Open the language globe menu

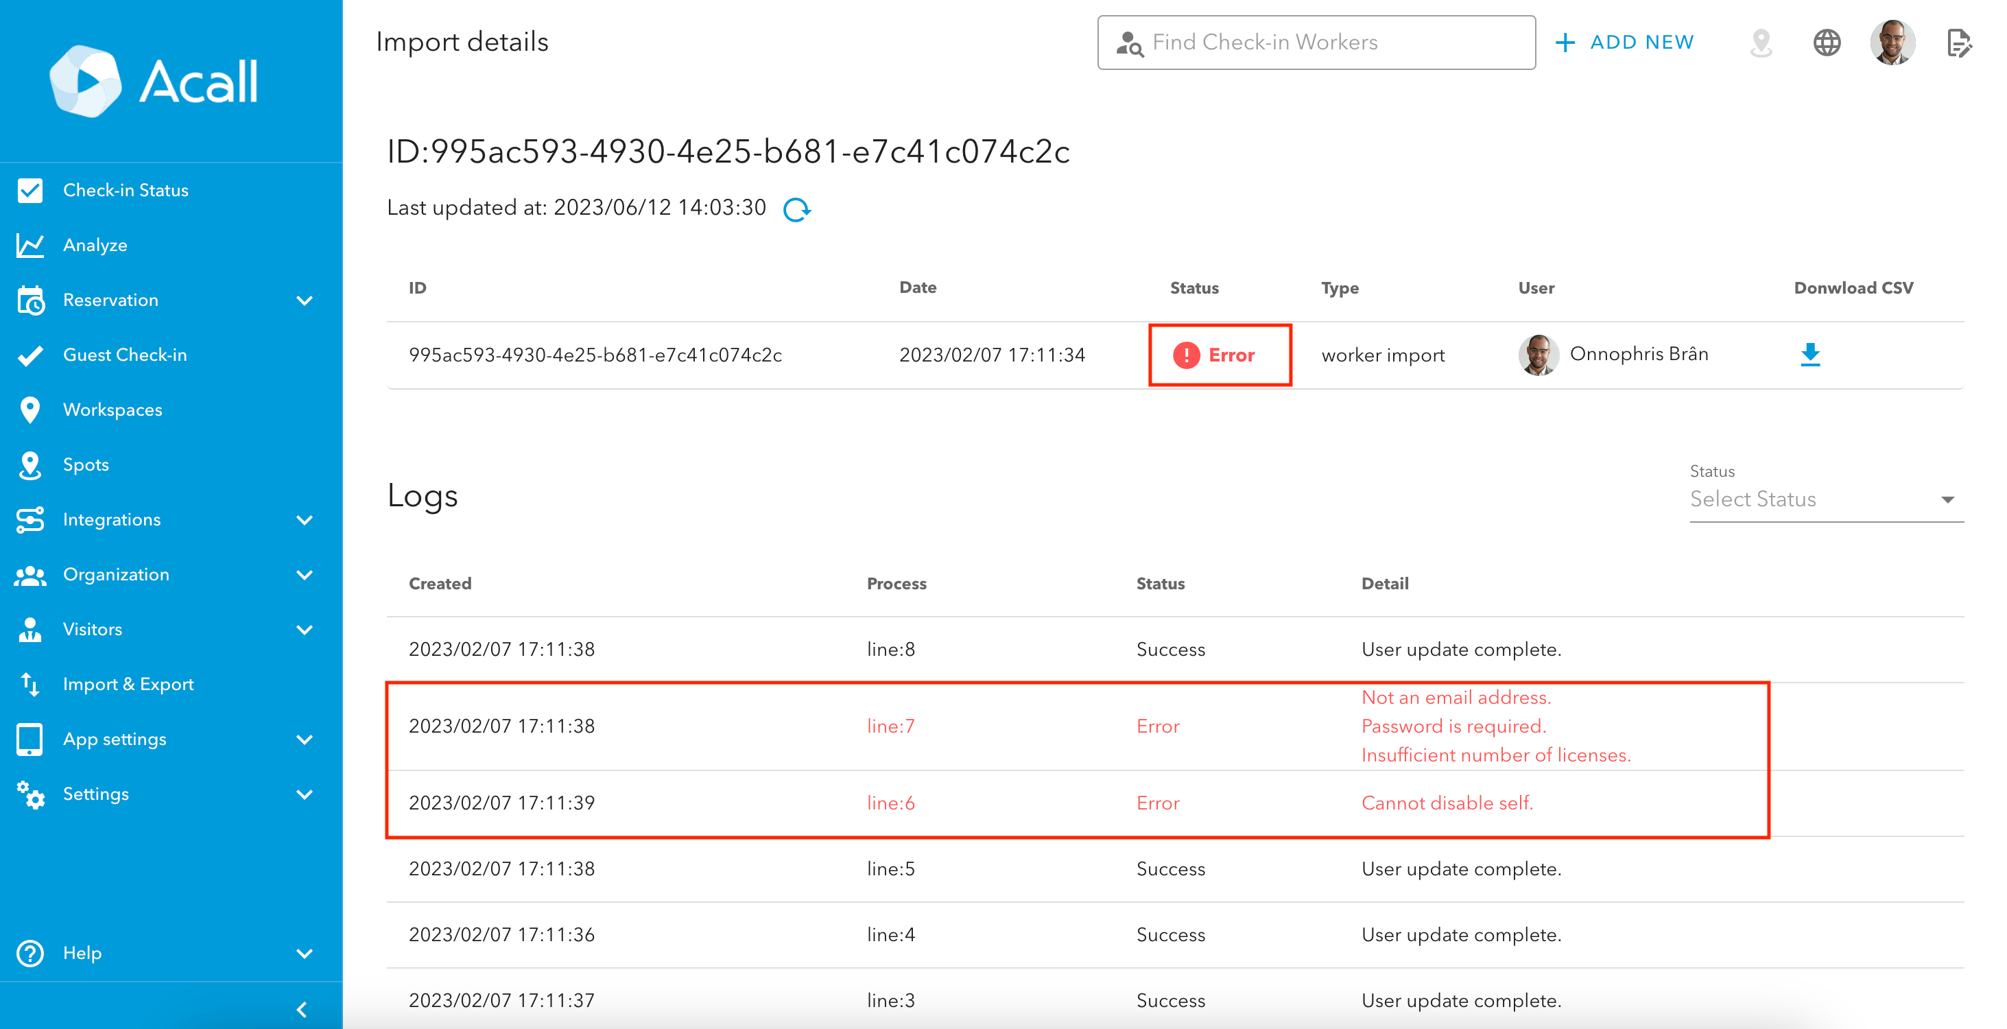tap(1826, 42)
